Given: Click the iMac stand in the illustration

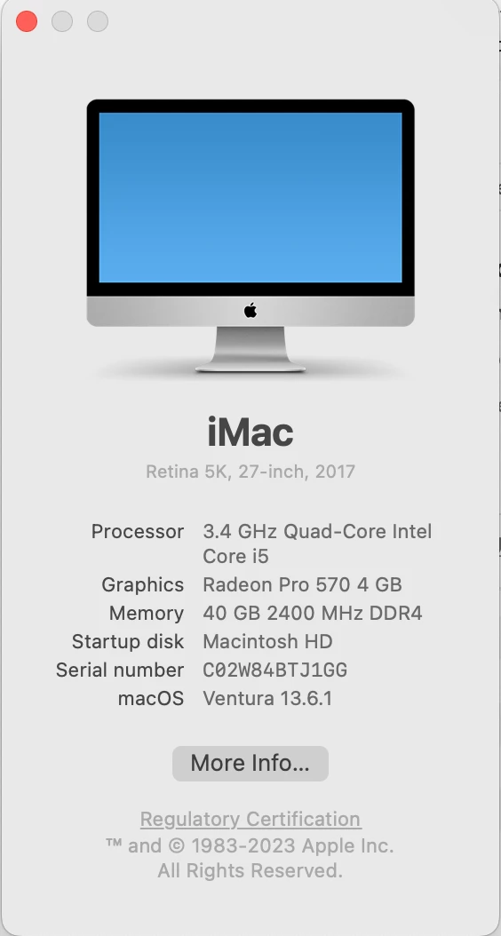Looking at the screenshot, I should click(x=250, y=349).
